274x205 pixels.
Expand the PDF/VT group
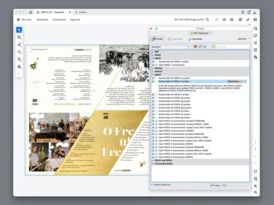152,72
